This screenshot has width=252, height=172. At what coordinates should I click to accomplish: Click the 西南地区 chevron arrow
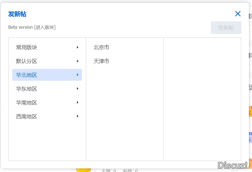78,116
